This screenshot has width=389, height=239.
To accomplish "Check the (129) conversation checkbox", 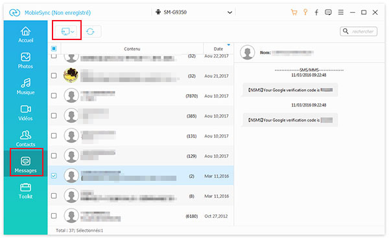I will (x=54, y=156).
